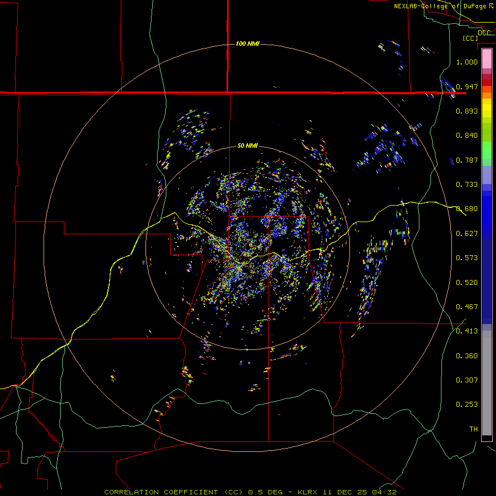
Task: Click the KLRX station identifier
Action: tap(309, 492)
